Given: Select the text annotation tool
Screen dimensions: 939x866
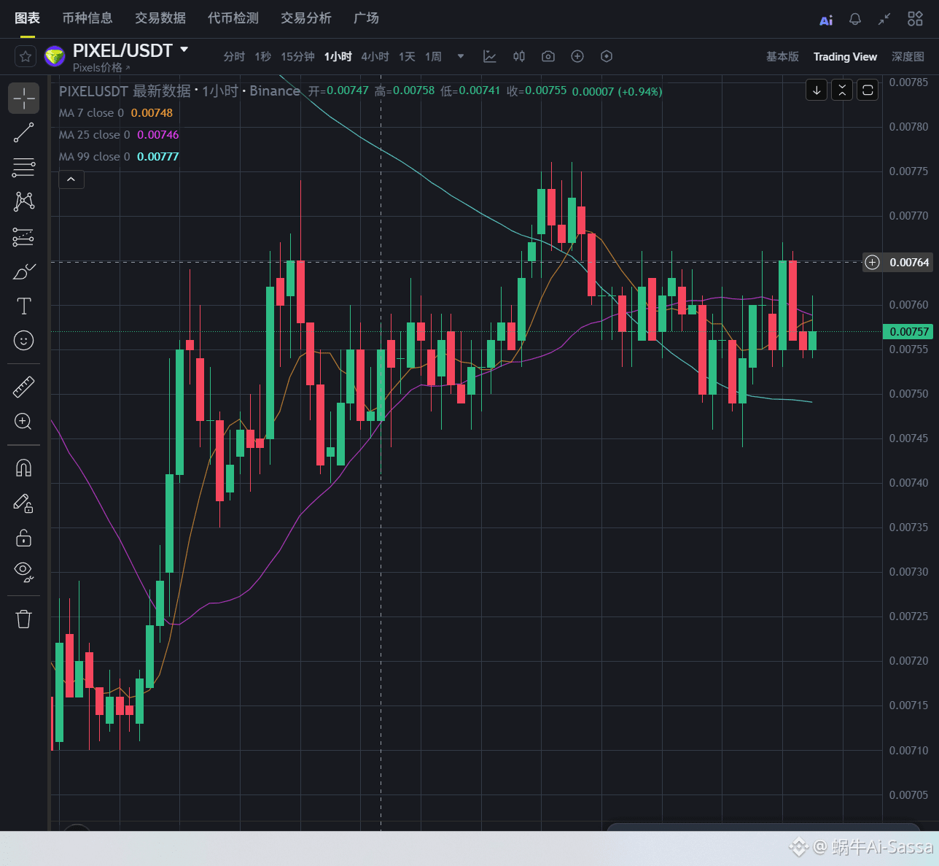Looking at the screenshot, I should tap(23, 306).
